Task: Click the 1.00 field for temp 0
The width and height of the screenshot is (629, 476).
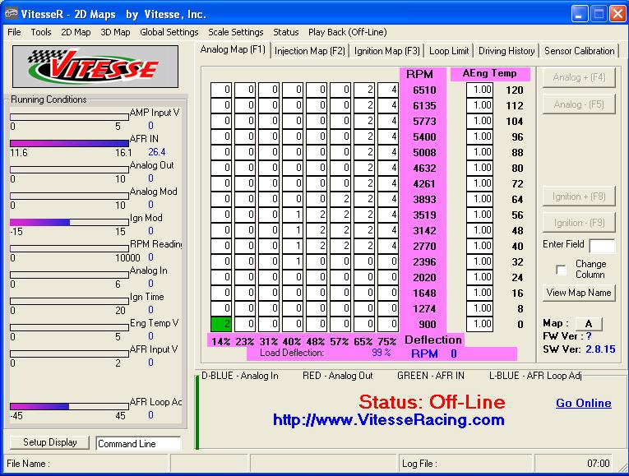Action: (480, 324)
